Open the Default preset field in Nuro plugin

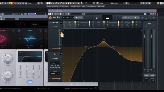(x=39, y=24)
